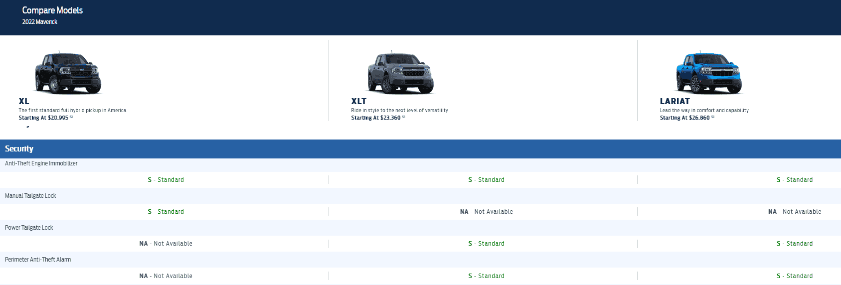Click XLT Standard value for Power Tailgate Lock

486,244
